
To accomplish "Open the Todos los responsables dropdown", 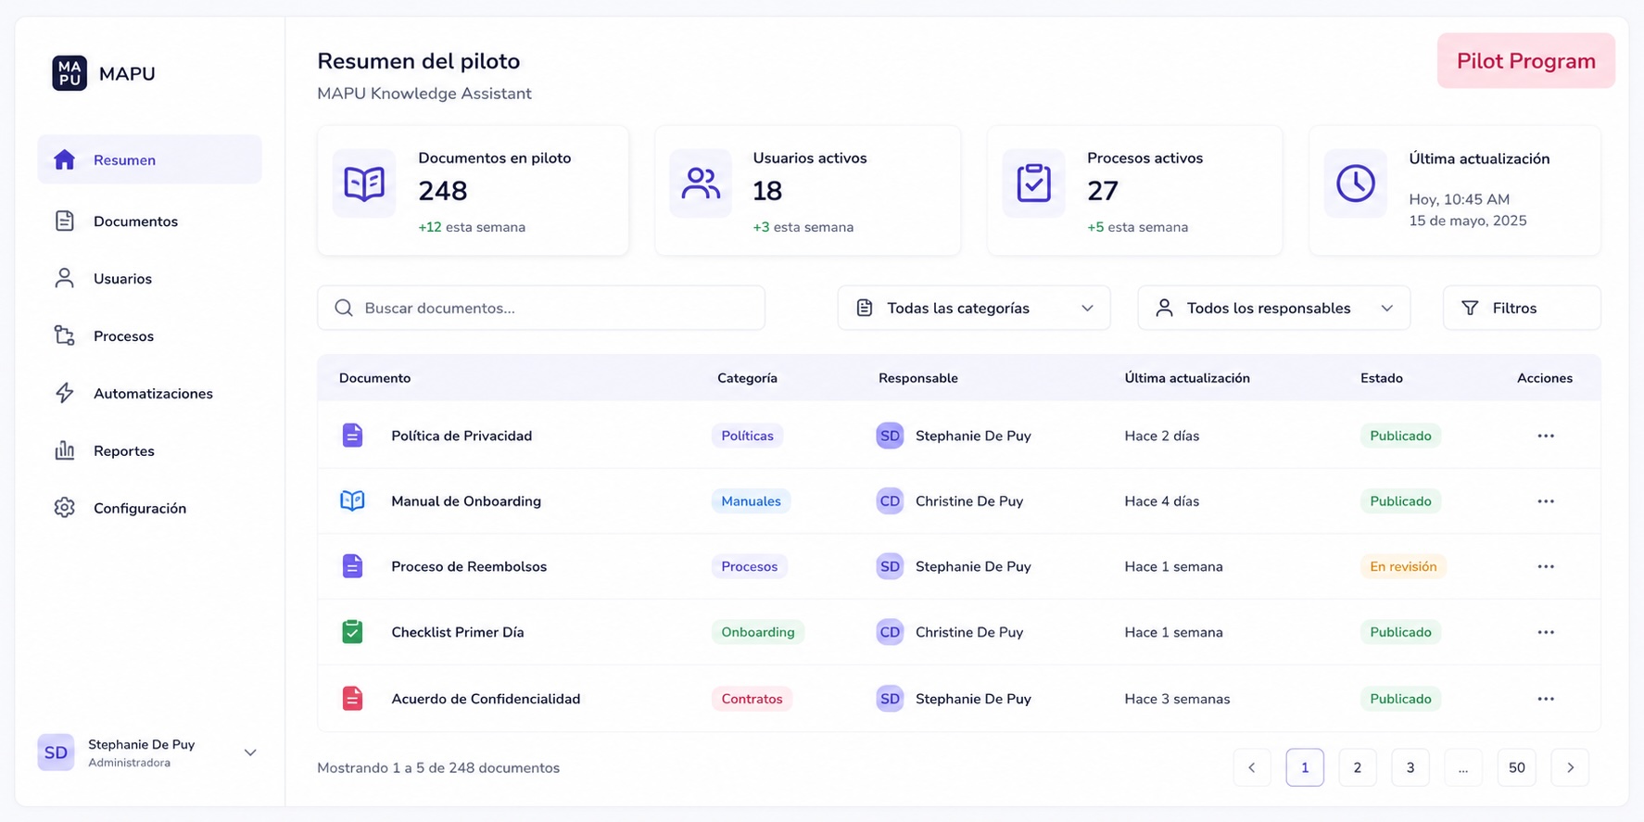I will tap(1273, 308).
